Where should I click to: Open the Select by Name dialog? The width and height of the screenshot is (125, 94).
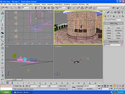[x=36, y=8]
